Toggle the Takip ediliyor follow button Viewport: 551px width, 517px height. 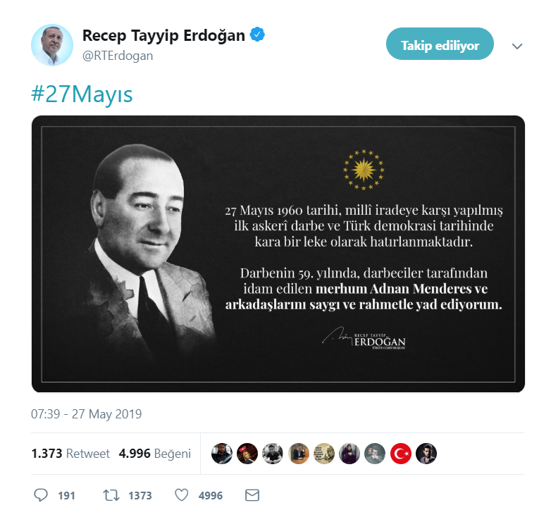tap(440, 44)
